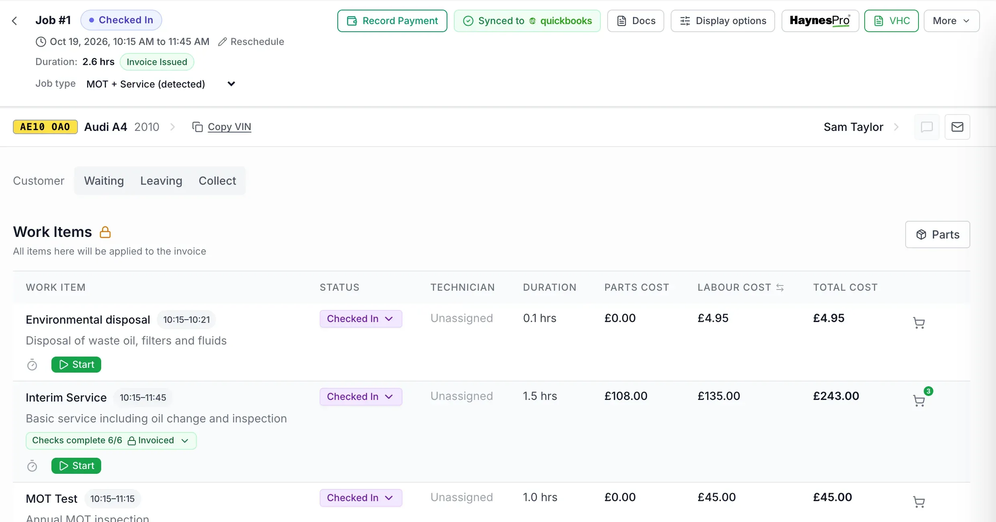Click the Invoice Issued badge
Screen dimensions: 996x522
click(x=157, y=62)
